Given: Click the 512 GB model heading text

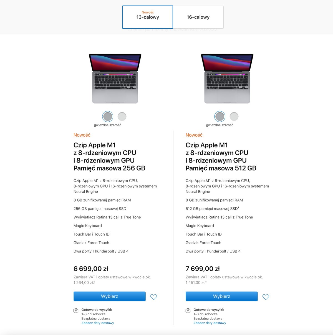Looking at the screenshot, I should coord(221,157).
